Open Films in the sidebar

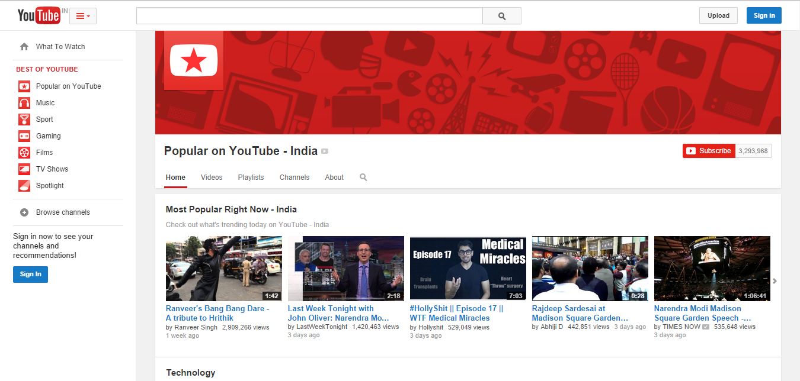[44, 153]
